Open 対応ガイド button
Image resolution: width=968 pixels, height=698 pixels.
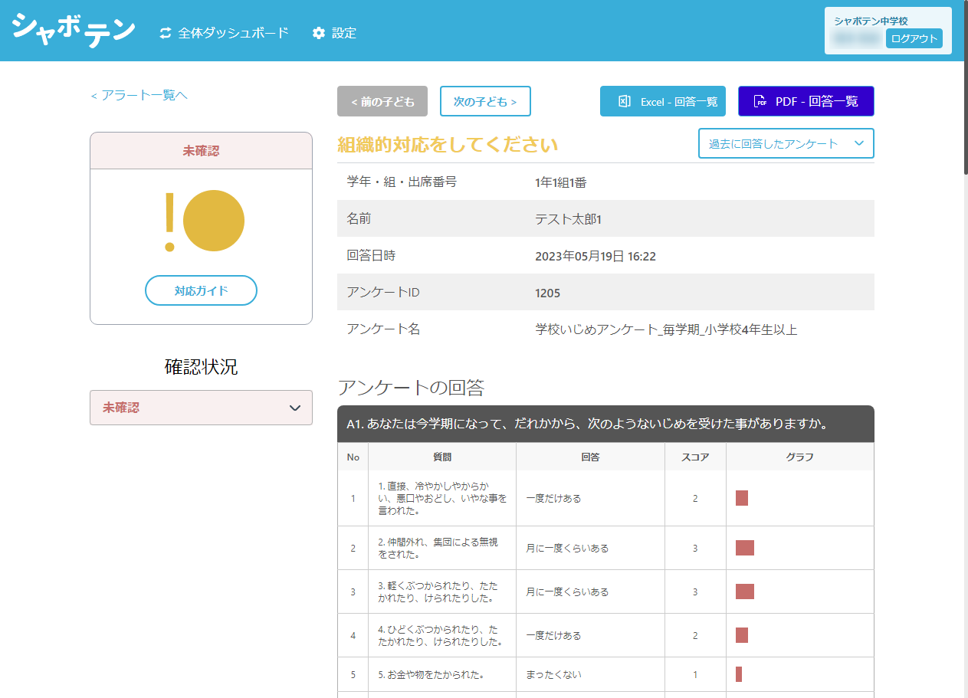[201, 290]
